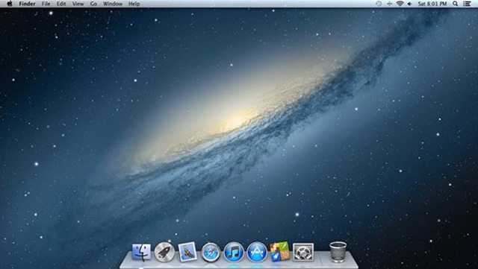Launch Launchpad rocket icon in Dock

[164, 252]
